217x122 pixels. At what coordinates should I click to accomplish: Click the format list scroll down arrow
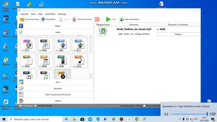(x=91, y=78)
